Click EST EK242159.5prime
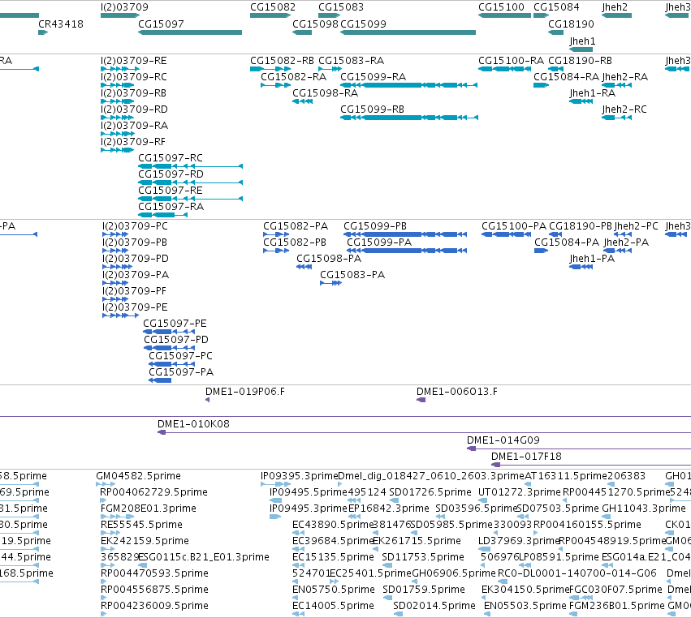Image resolution: width=691 pixels, height=618 pixels. [x=107, y=549]
